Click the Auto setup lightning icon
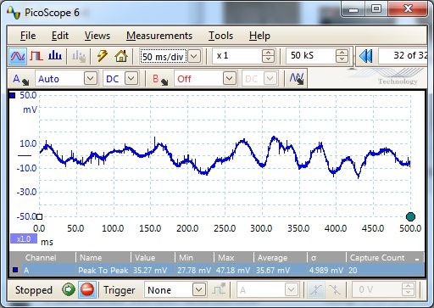Image resolution: width=434 pixels, height=308 pixels. pos(103,56)
